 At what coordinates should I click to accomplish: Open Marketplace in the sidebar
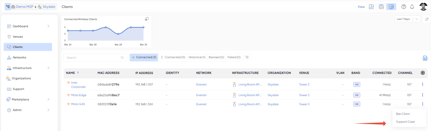20,99
